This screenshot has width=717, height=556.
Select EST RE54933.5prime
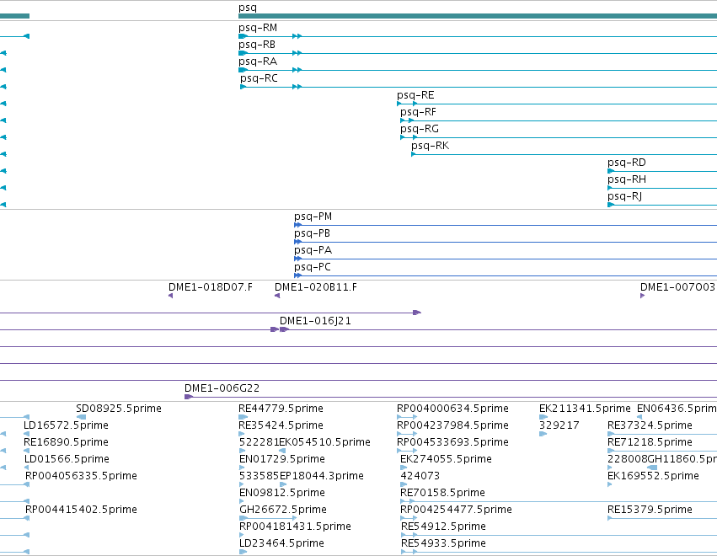click(443, 543)
